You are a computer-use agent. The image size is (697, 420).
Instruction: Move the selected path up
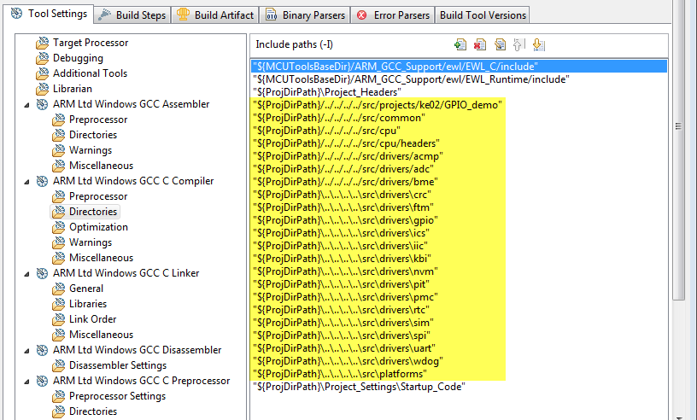pyautogui.click(x=518, y=44)
